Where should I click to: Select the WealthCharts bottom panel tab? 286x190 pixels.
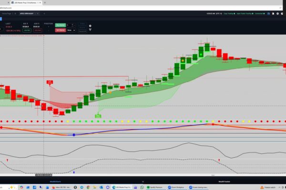click(56, 181)
